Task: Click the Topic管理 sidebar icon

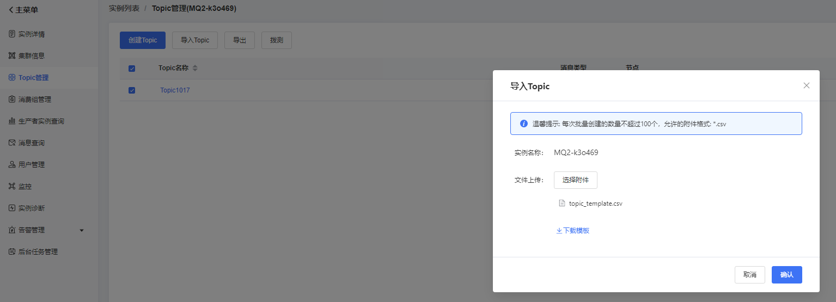Action: tap(12, 77)
